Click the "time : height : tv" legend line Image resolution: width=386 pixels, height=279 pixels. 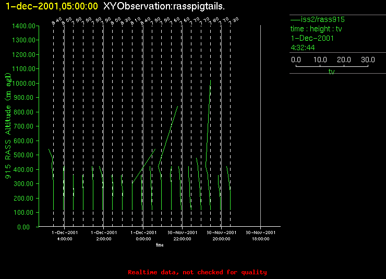coord(316,29)
